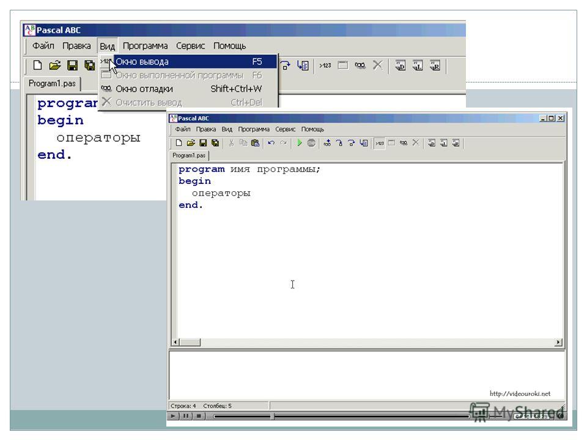Open Сервис menu in front window

[x=286, y=129]
